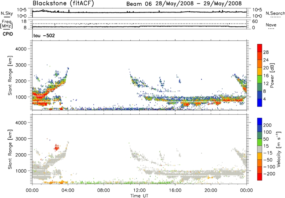This screenshot has width=285, height=198.
Task: Click the 'N.Search' legend label
Action: pos(275,13)
